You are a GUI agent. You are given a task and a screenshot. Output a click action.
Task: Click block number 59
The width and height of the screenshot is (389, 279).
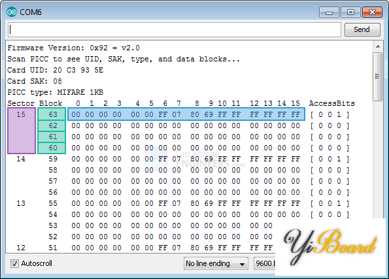click(x=53, y=159)
